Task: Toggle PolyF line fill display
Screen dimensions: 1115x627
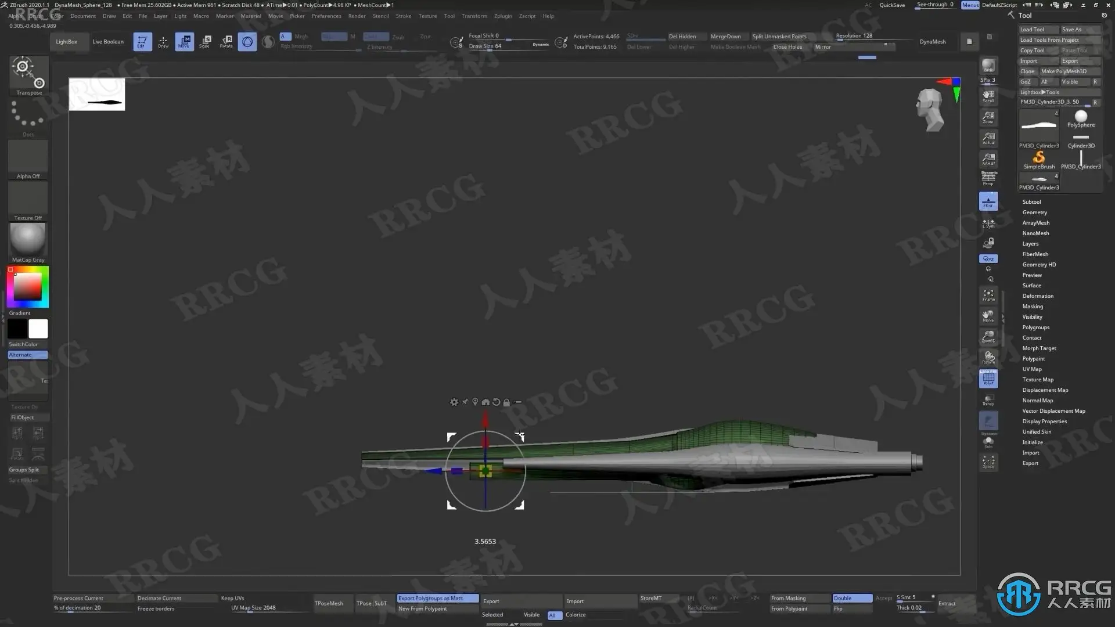Action: coord(988,379)
